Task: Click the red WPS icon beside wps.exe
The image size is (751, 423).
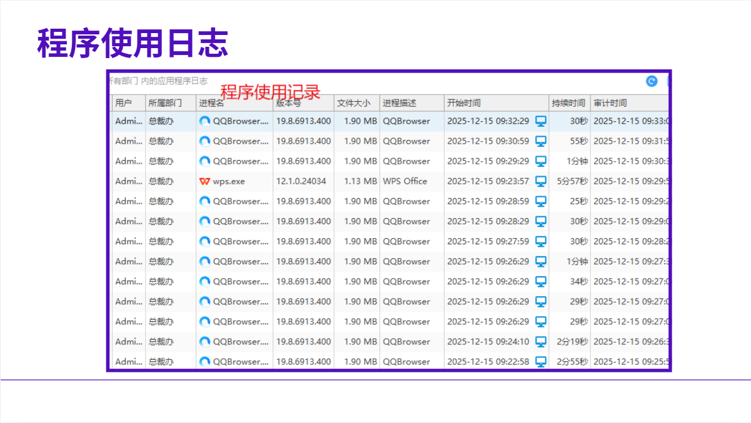Action: tap(204, 181)
